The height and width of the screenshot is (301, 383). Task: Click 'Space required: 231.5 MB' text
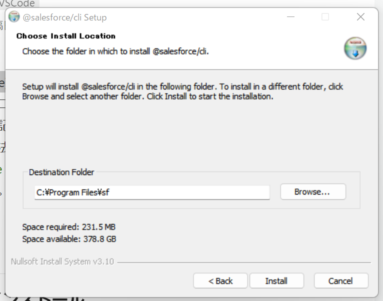coord(68,227)
